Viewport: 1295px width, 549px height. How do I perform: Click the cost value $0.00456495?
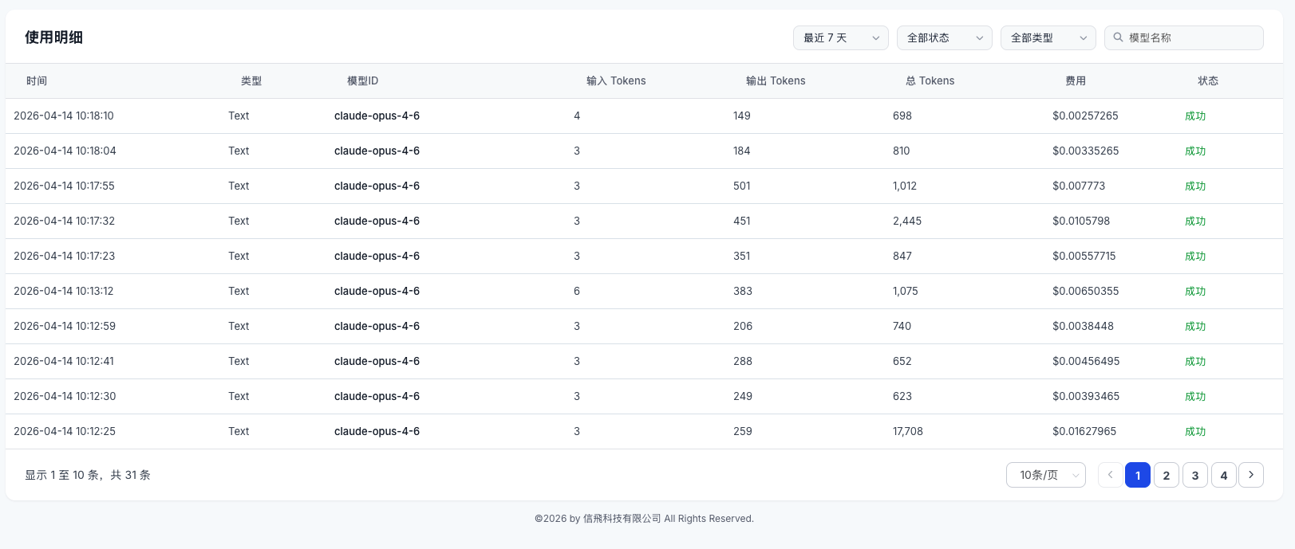(1086, 362)
